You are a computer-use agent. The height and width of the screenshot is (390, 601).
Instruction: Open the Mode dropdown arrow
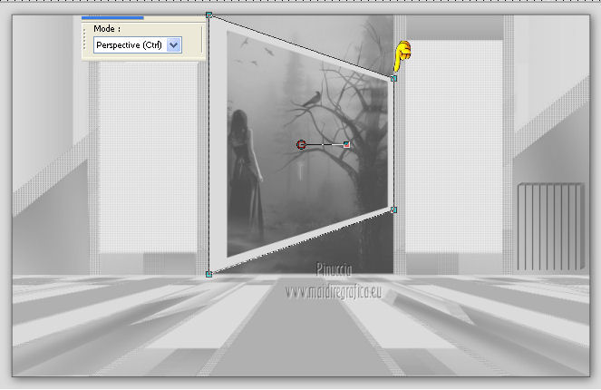click(174, 44)
